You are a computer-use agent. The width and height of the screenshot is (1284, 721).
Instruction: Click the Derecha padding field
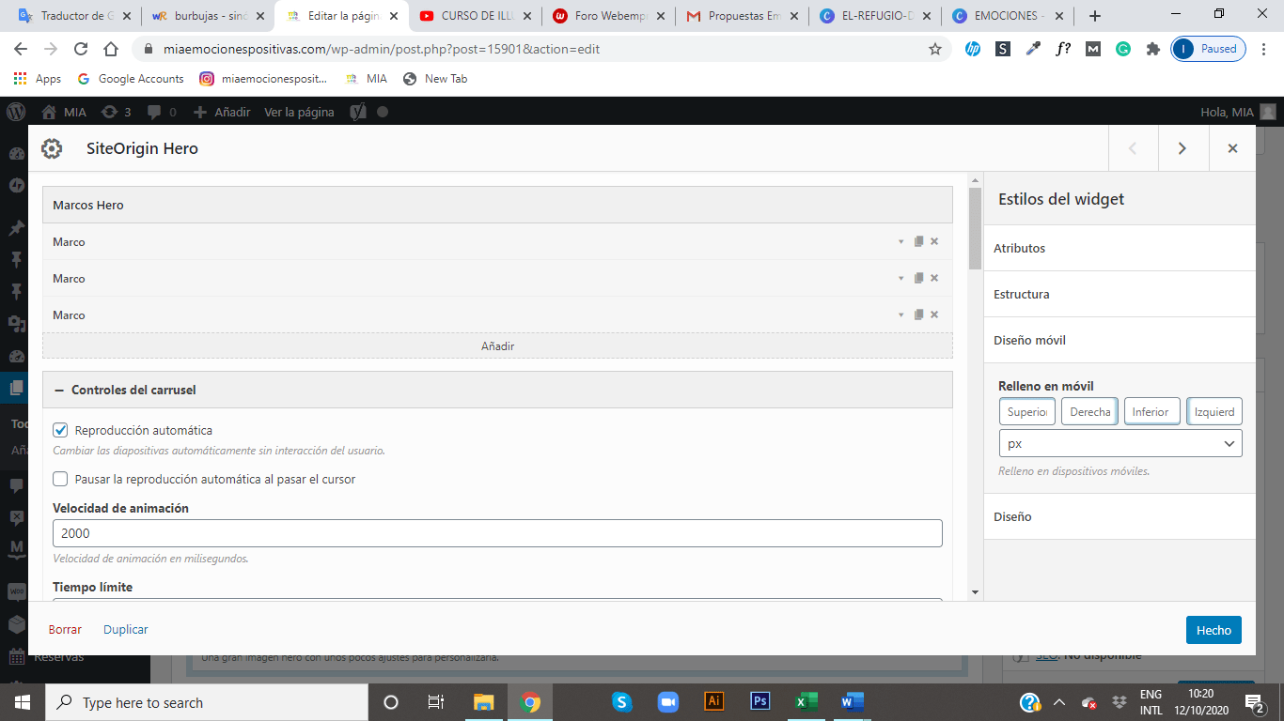click(x=1089, y=411)
